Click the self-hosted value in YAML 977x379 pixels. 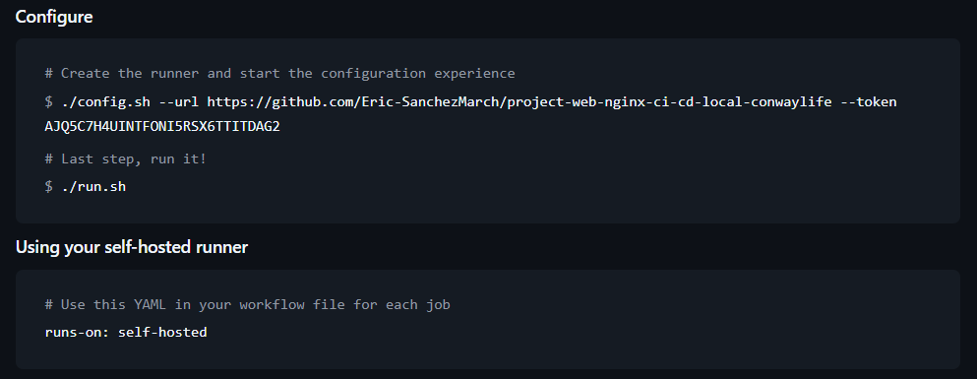[x=162, y=333]
